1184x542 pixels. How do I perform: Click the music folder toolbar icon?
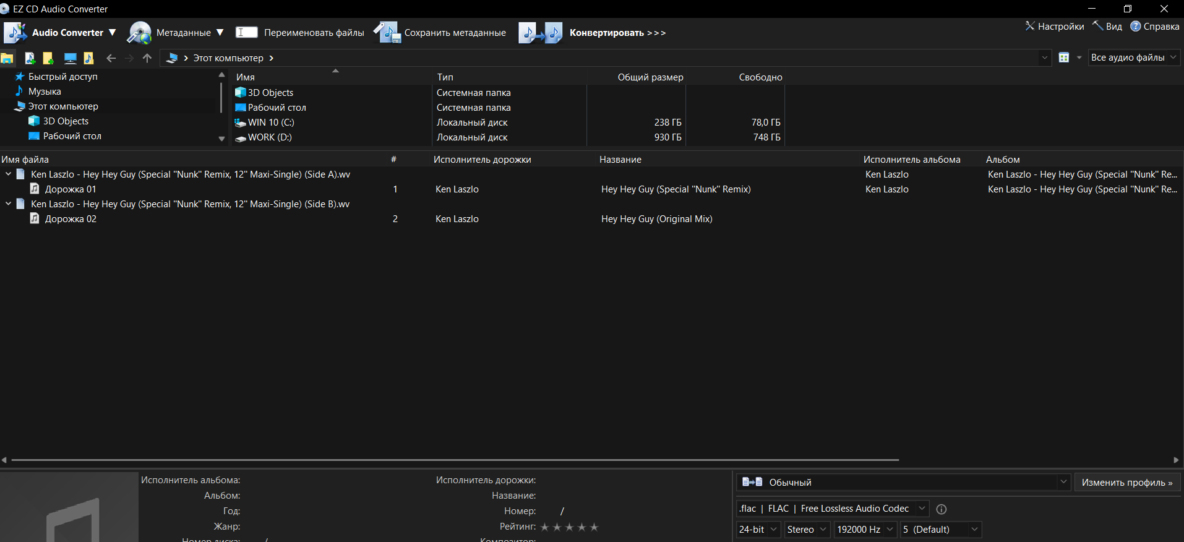pos(88,58)
